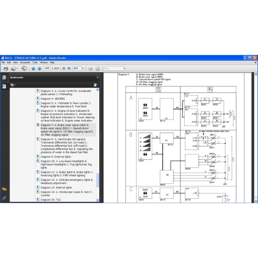Click page number field showing 1595

click(47, 69)
